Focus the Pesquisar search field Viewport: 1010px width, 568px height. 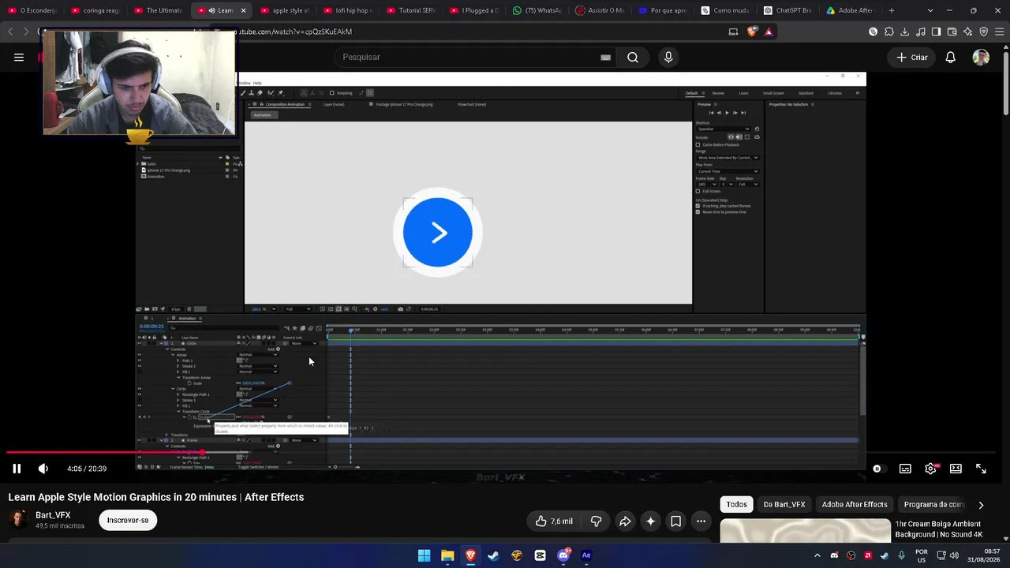pyautogui.click(x=469, y=57)
